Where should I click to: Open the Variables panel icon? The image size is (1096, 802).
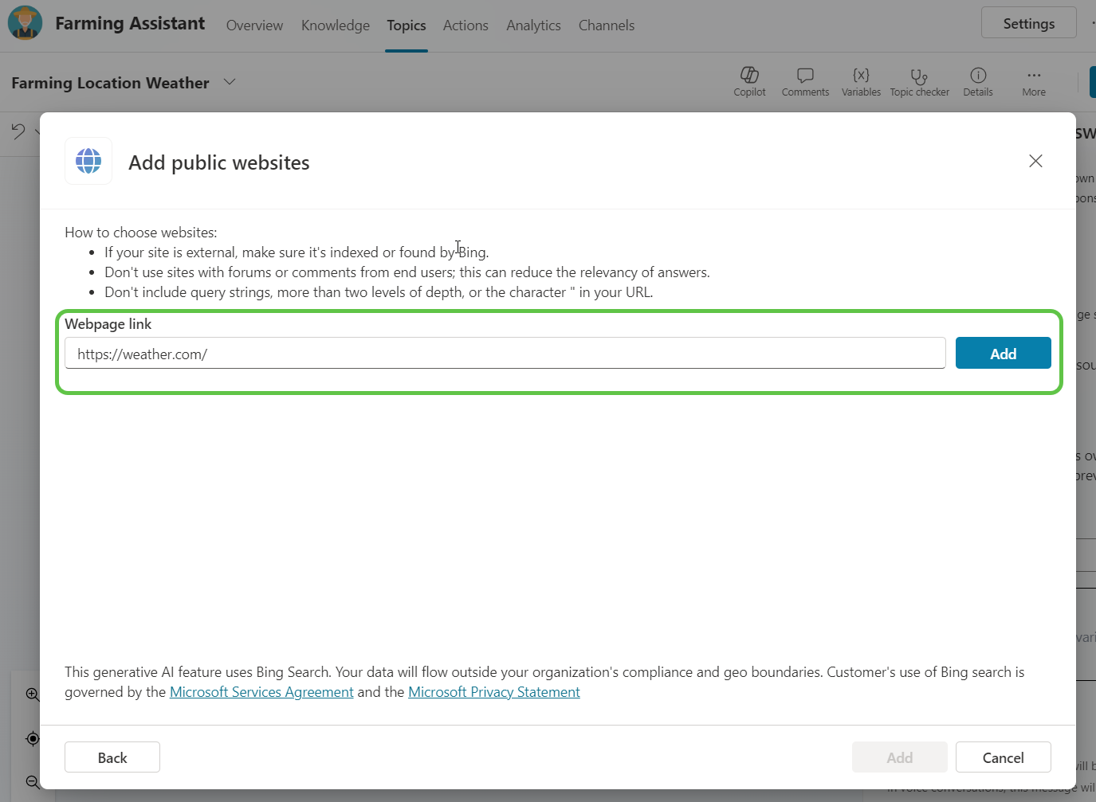861,81
